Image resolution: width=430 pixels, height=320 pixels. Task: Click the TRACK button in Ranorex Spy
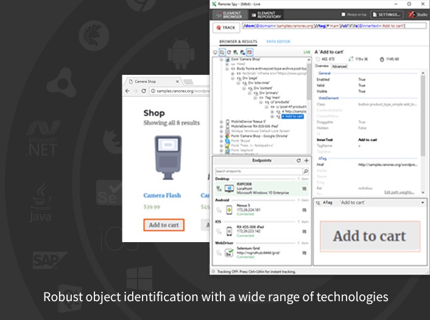(225, 27)
